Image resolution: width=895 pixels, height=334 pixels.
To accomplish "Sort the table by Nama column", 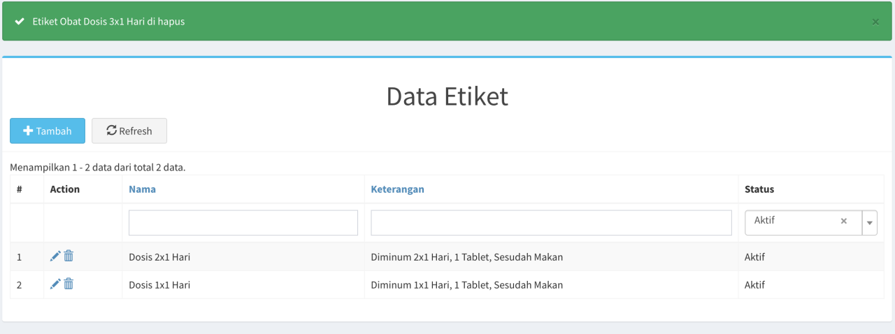I will tap(142, 189).
